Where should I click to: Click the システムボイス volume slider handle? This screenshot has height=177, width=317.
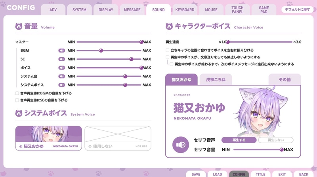[125, 85]
